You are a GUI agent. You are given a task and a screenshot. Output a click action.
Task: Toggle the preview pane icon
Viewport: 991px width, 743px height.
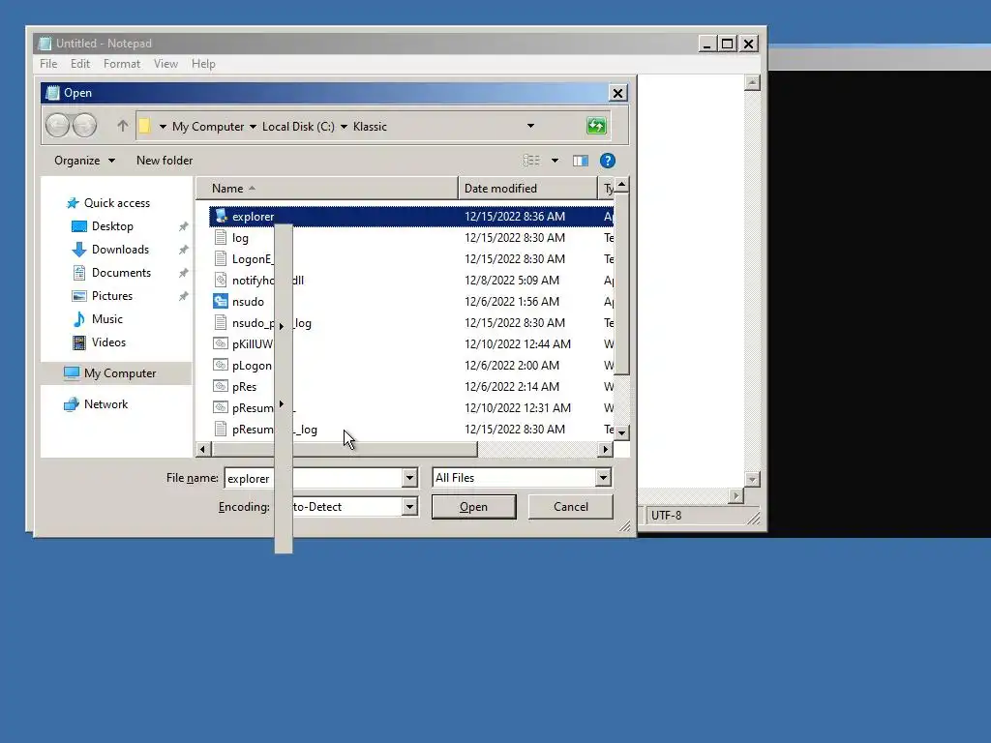pos(581,161)
